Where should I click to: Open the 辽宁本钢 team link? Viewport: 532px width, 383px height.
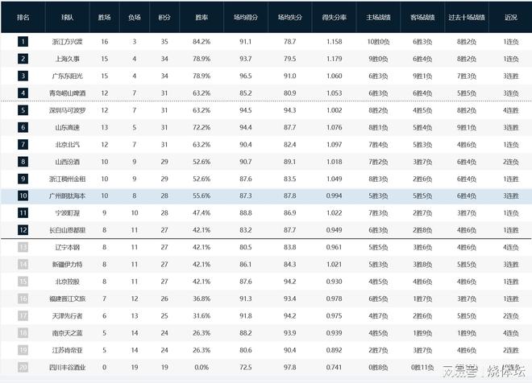tap(69, 247)
